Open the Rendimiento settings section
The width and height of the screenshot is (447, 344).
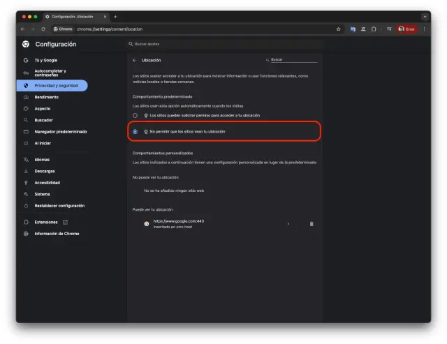46,97
